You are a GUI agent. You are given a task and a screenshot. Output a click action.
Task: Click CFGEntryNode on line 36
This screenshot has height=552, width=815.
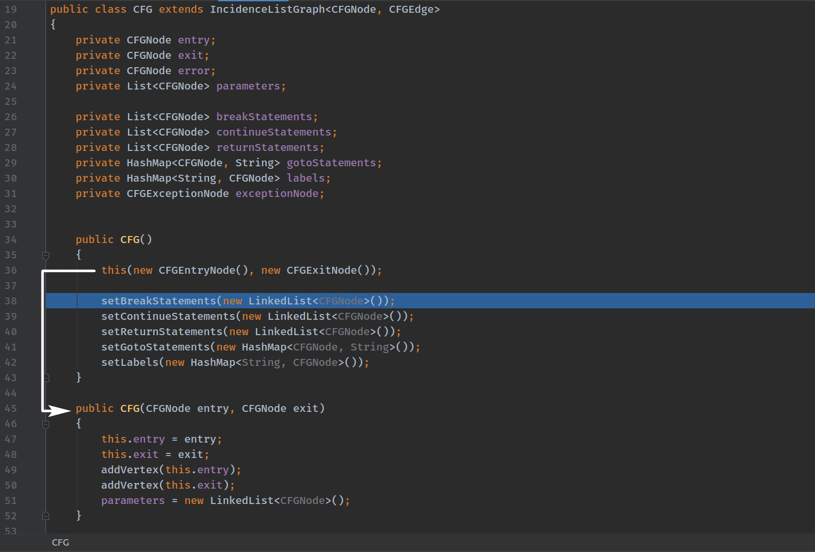[x=197, y=270]
